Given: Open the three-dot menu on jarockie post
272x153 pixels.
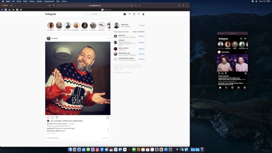Looking at the screenshot, I should pyautogui.click(x=108, y=39).
